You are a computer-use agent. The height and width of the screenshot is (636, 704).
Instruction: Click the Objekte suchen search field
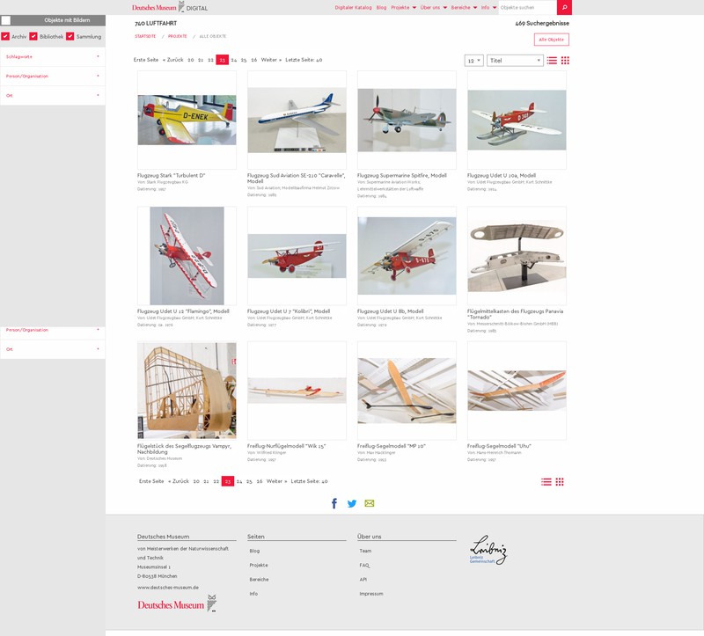528,7
